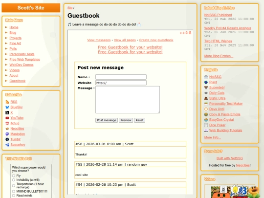Viewport: 264px width, 198px height.
Task: Click the Copy & Paste Emojis icon
Action: pos(206,114)
